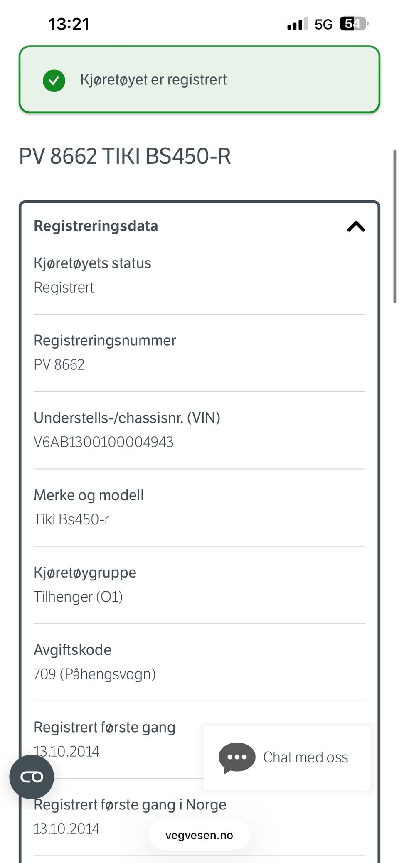
Task: Tap the 13:21 clock in status bar
Action: pos(69,24)
